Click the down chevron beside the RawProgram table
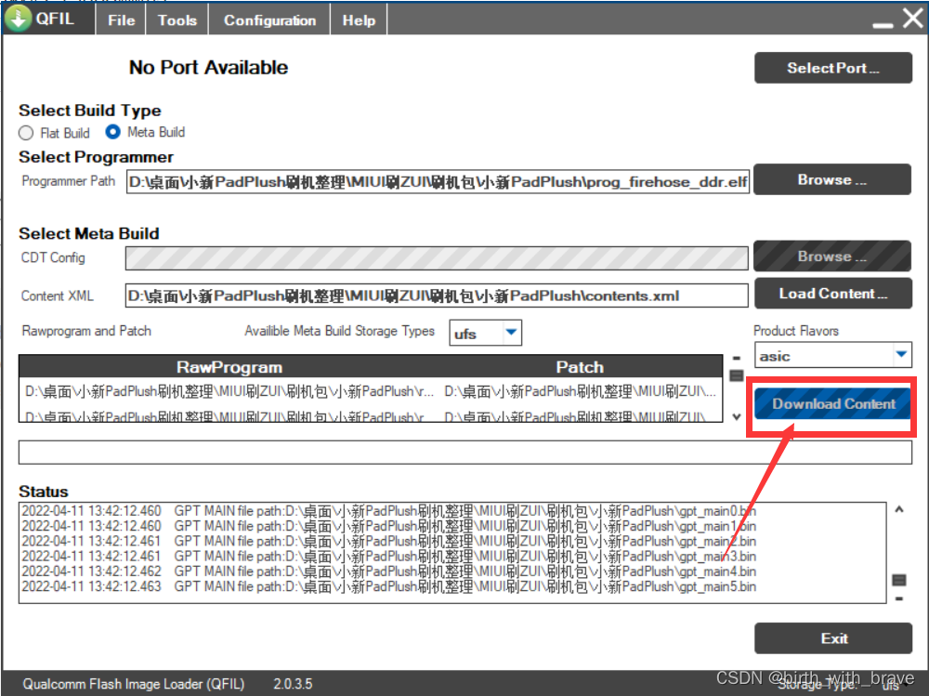The width and height of the screenshot is (929, 696). tap(737, 417)
